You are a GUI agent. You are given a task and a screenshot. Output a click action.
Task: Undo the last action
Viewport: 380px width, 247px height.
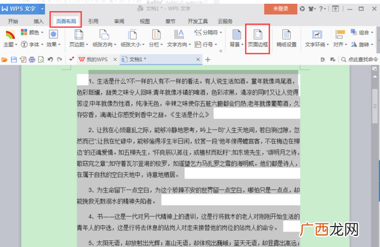point(50,59)
